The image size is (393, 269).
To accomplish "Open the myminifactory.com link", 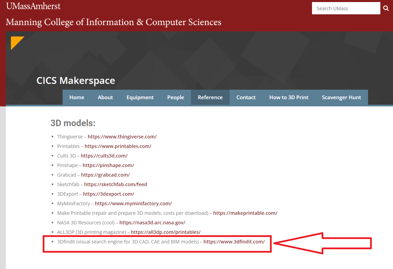I will coord(133,204).
